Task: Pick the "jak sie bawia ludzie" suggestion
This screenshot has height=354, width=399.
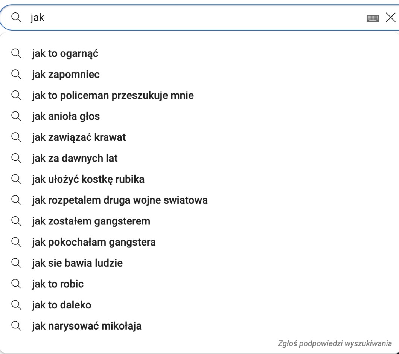Action: 77,263
